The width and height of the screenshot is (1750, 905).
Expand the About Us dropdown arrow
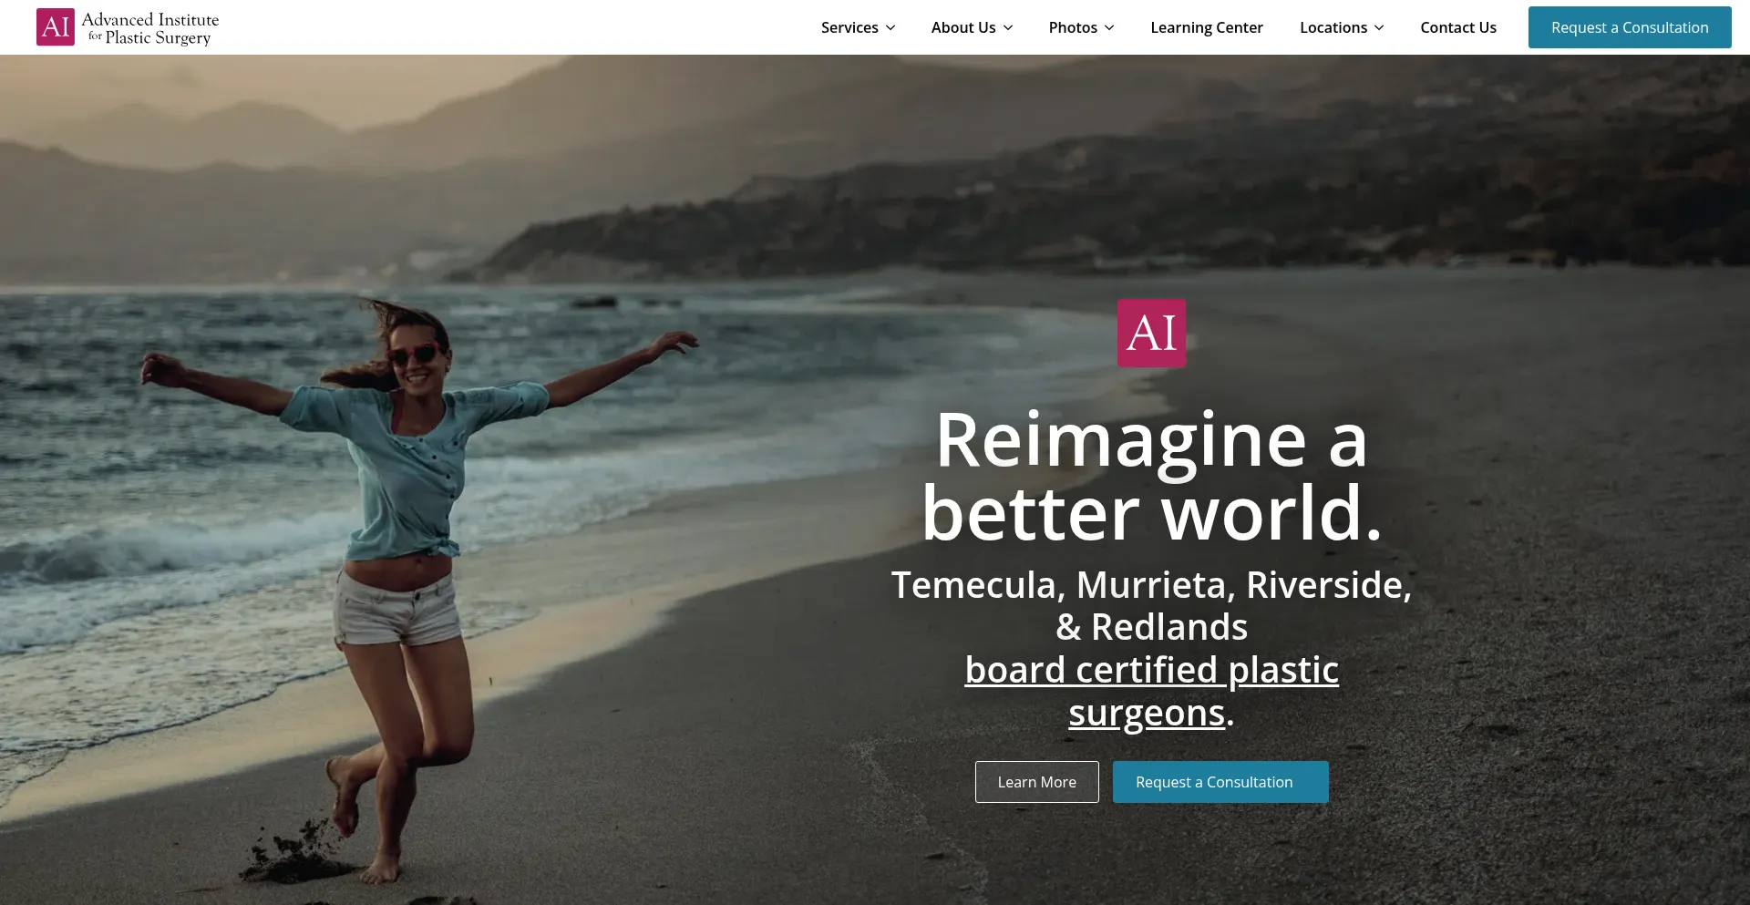(x=1008, y=28)
